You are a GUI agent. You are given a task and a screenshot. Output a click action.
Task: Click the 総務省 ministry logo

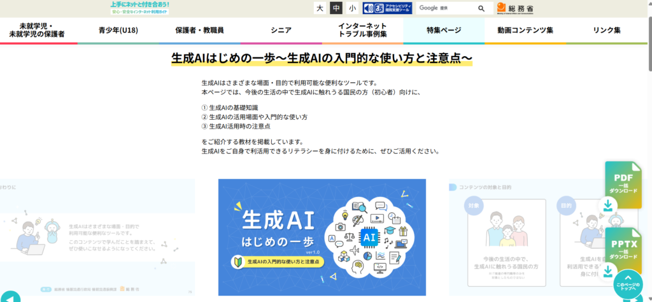click(x=515, y=8)
